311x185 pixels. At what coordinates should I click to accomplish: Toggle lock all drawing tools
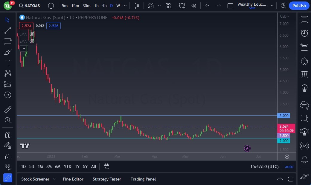tap(7, 157)
